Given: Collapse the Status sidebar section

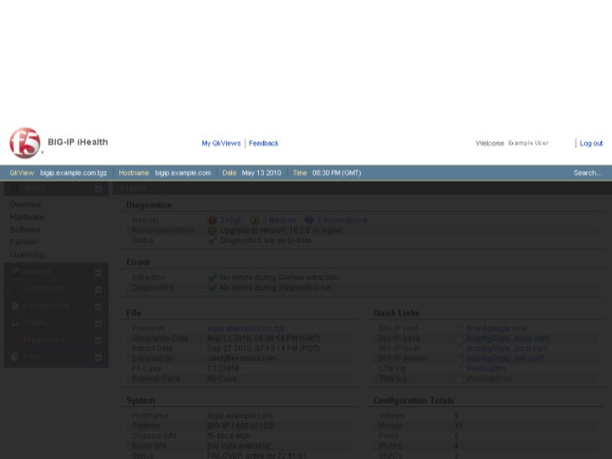Looking at the screenshot, I should 98,189.
